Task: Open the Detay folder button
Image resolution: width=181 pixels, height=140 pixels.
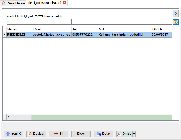Action: pos(103,134)
